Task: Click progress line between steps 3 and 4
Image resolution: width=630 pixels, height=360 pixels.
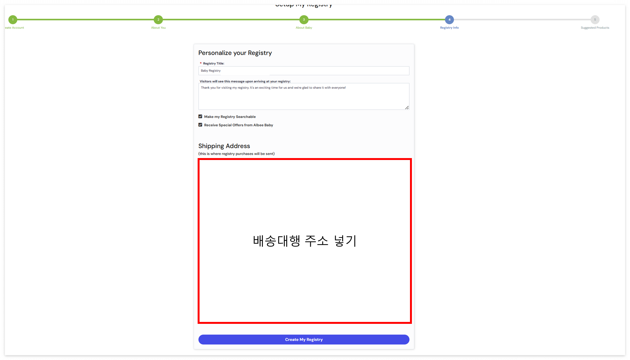Action: pyautogui.click(x=376, y=20)
